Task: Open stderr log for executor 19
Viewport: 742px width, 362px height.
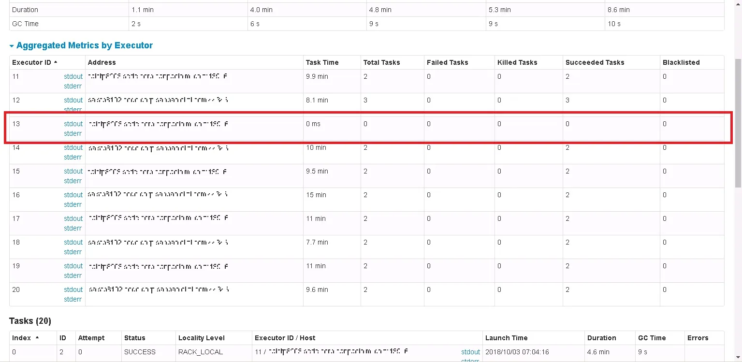Action: click(x=73, y=275)
